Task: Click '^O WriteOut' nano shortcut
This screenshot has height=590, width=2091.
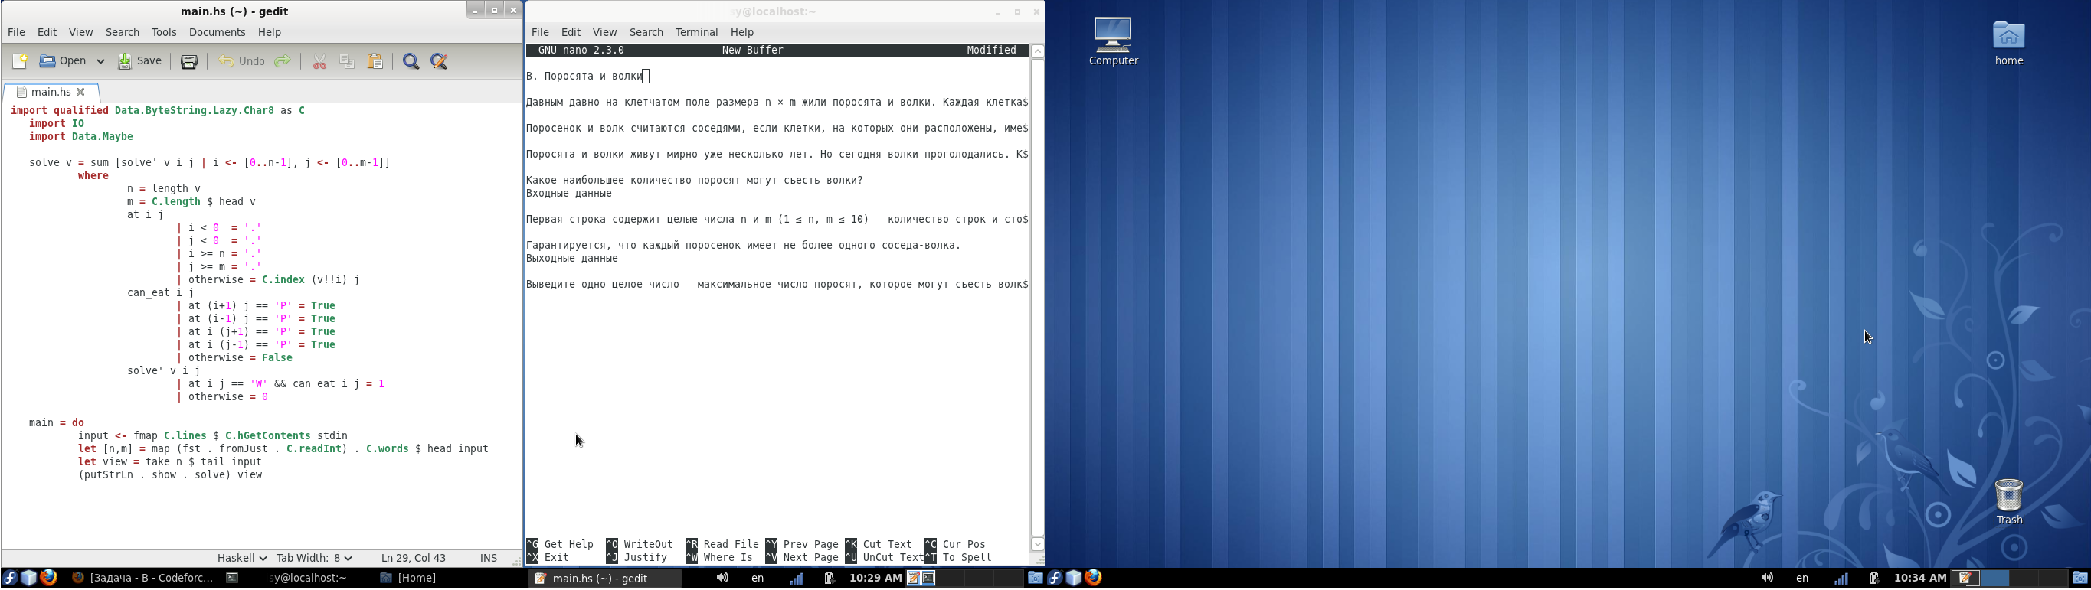Action: tap(640, 545)
